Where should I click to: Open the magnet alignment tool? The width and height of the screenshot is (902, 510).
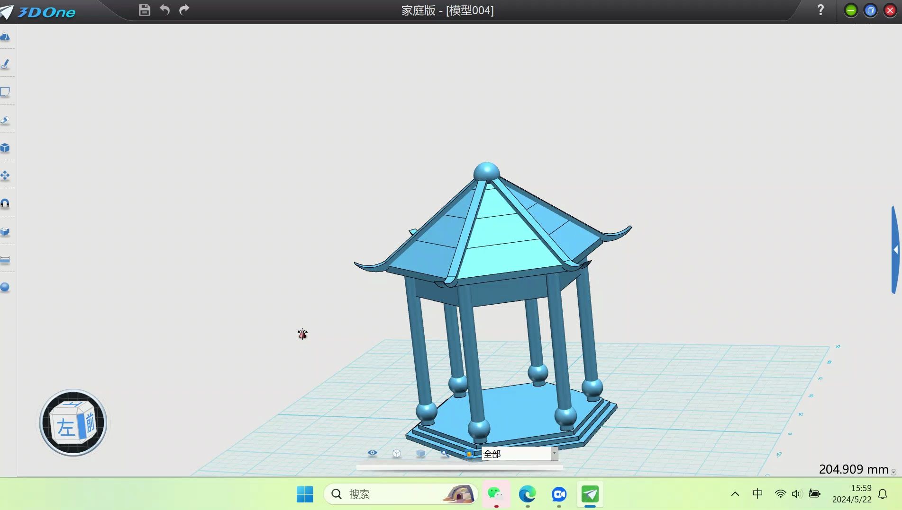tap(6, 204)
